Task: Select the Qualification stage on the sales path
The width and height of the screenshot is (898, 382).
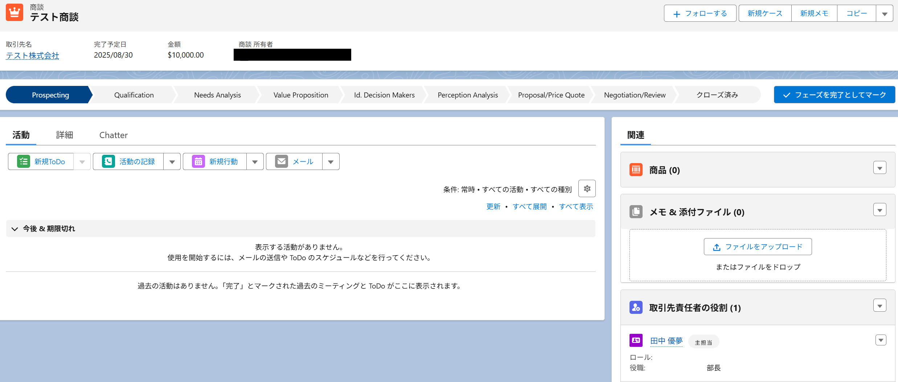Action: pos(134,95)
